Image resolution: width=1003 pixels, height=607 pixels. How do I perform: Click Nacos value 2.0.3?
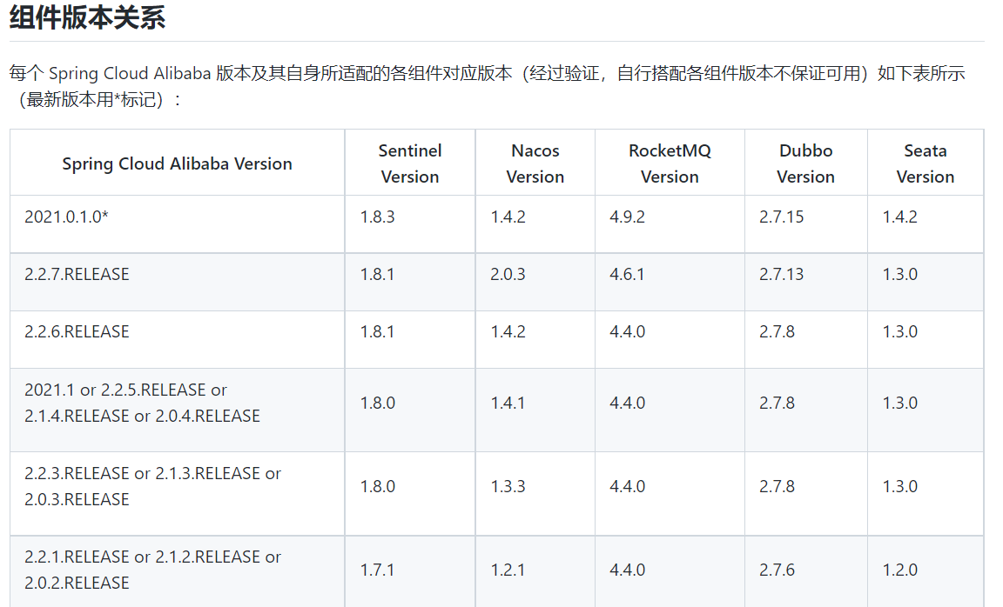pos(508,274)
